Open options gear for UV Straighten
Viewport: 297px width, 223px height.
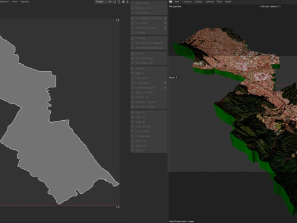coord(165,83)
